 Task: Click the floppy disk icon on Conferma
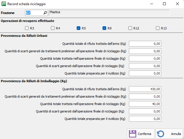[133, 134]
